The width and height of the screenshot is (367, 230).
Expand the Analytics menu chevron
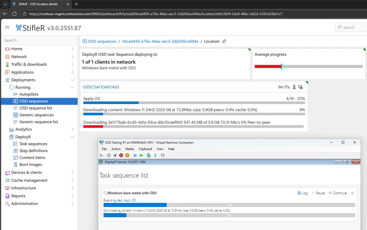click(x=72, y=129)
